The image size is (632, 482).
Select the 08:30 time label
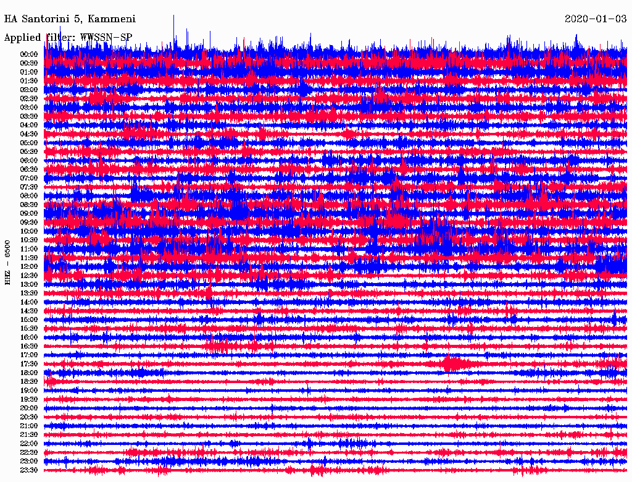pos(29,205)
